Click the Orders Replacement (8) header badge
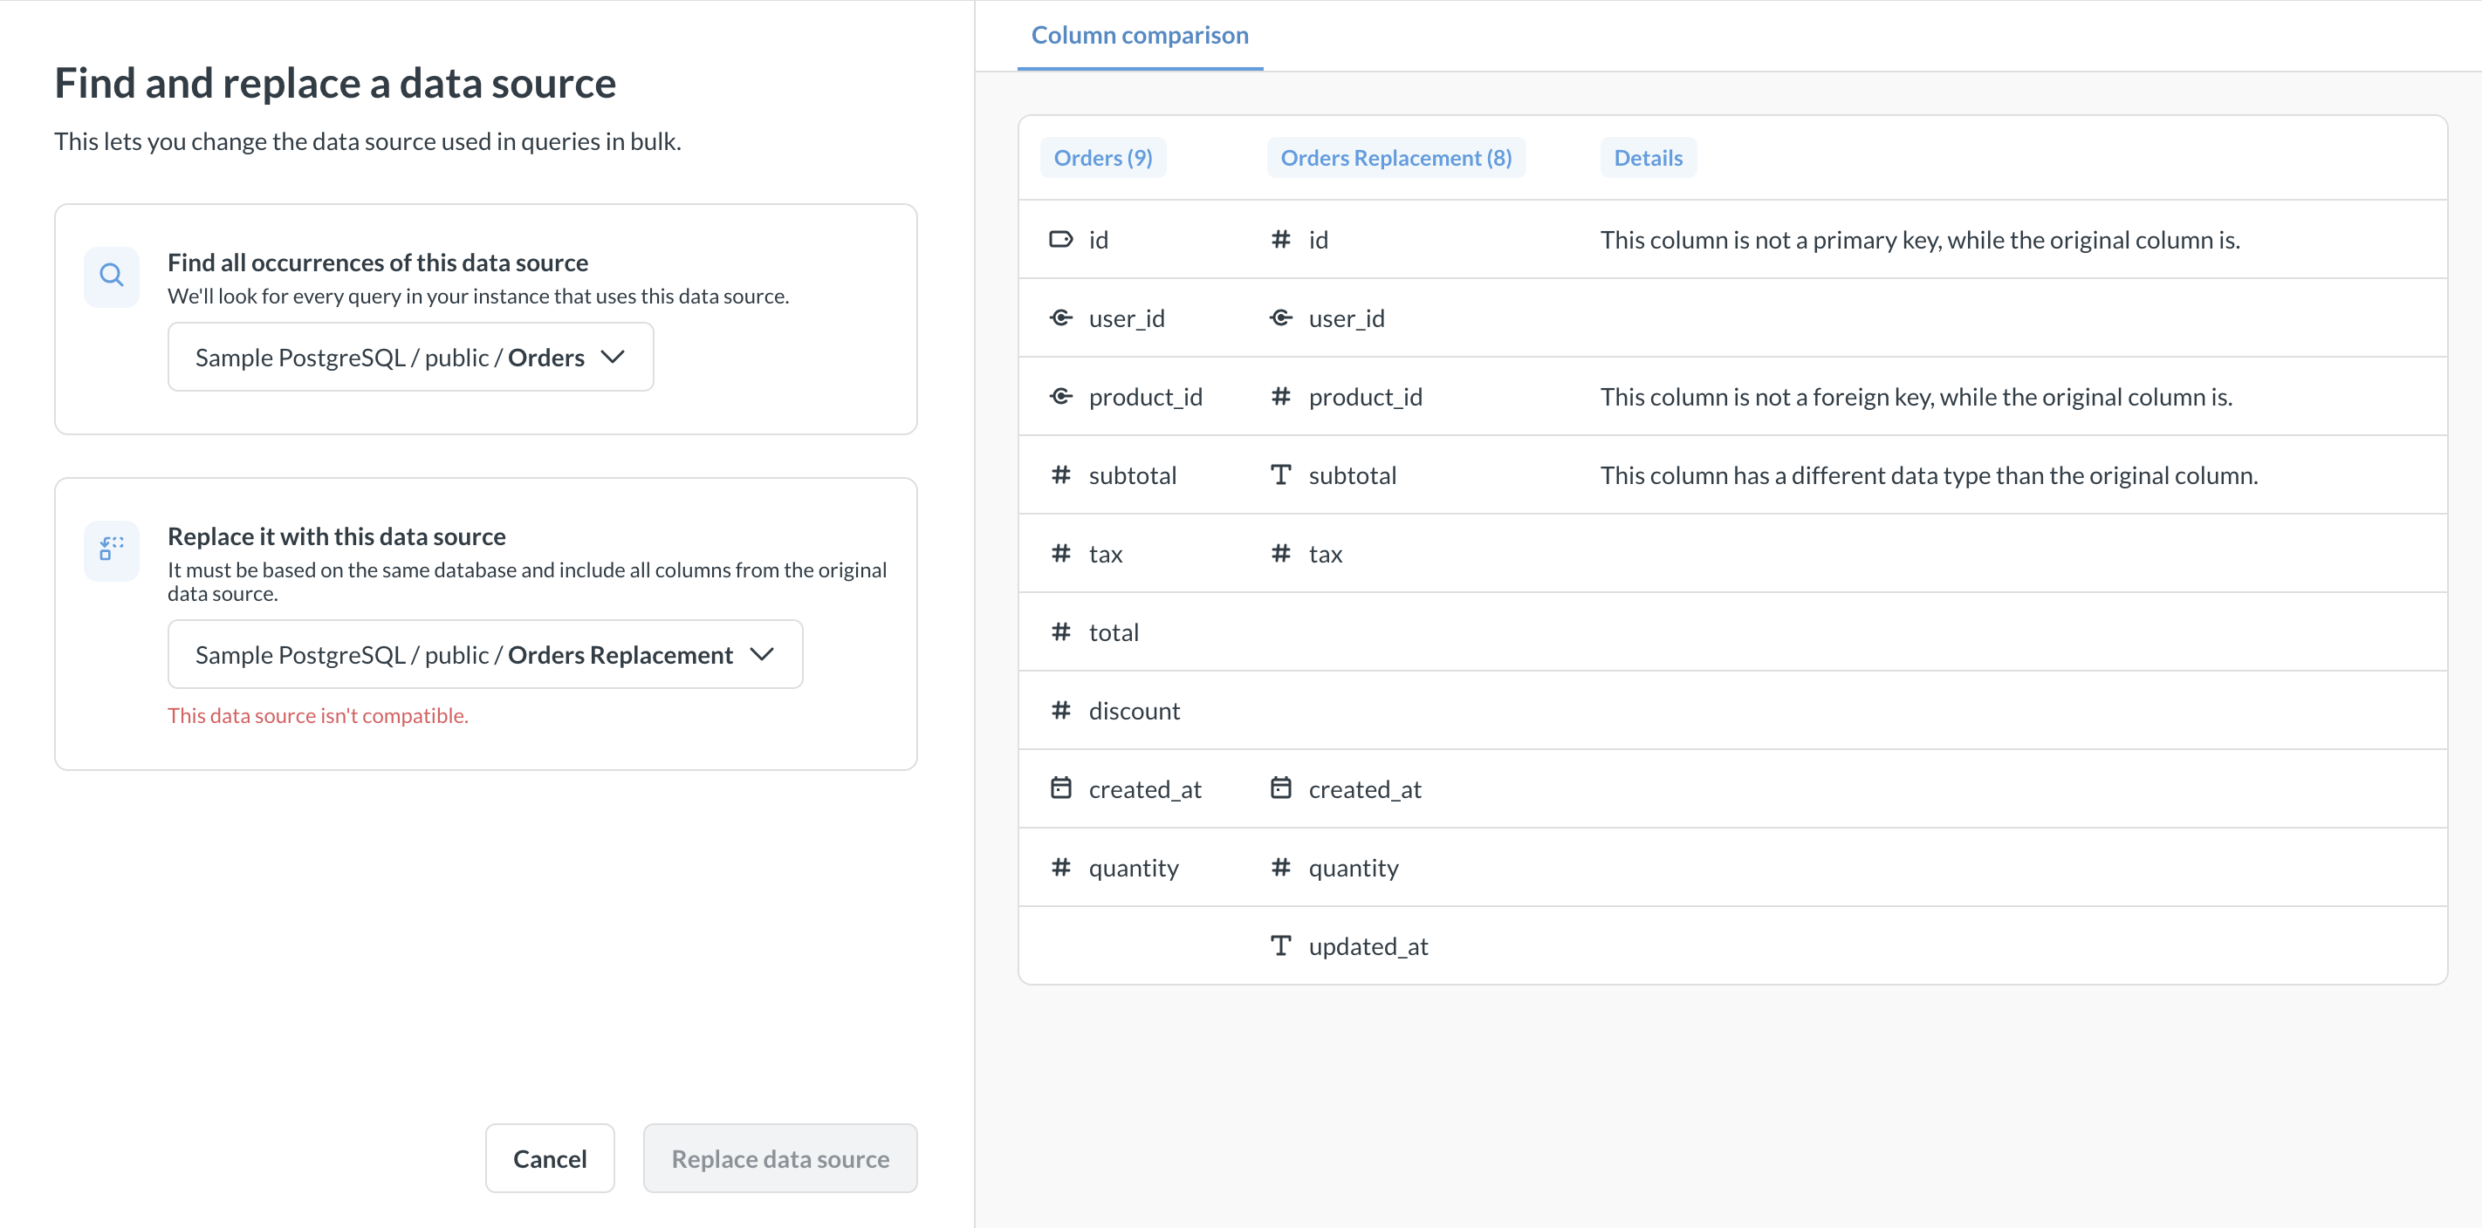Image resolution: width=2482 pixels, height=1228 pixels. pyautogui.click(x=1395, y=158)
